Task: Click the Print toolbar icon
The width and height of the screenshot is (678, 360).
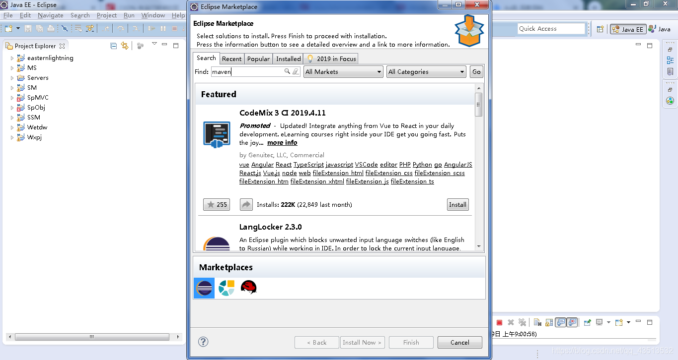Action: pos(51,29)
